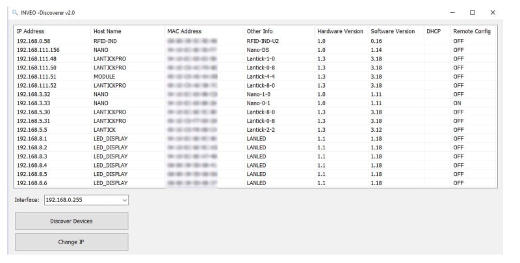
Task: Click the MODULE host name cell
Action: (104, 77)
